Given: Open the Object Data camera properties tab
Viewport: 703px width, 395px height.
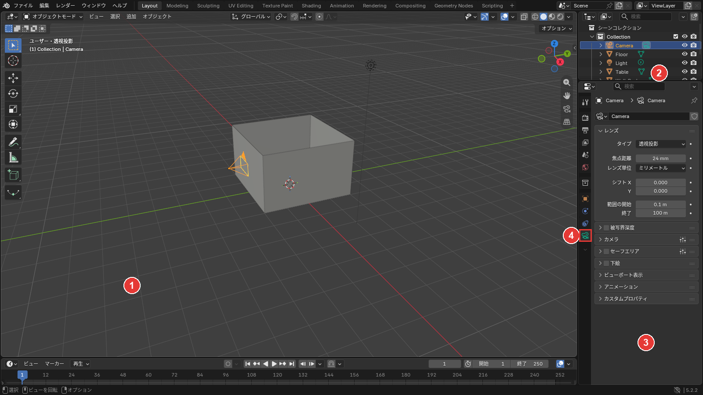Looking at the screenshot, I should click(x=585, y=236).
